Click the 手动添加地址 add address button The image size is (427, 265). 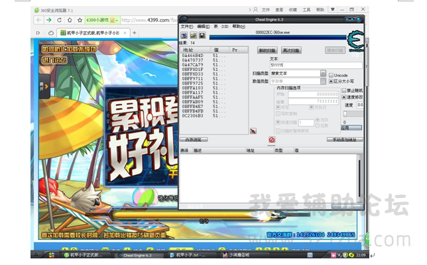(x=345, y=140)
